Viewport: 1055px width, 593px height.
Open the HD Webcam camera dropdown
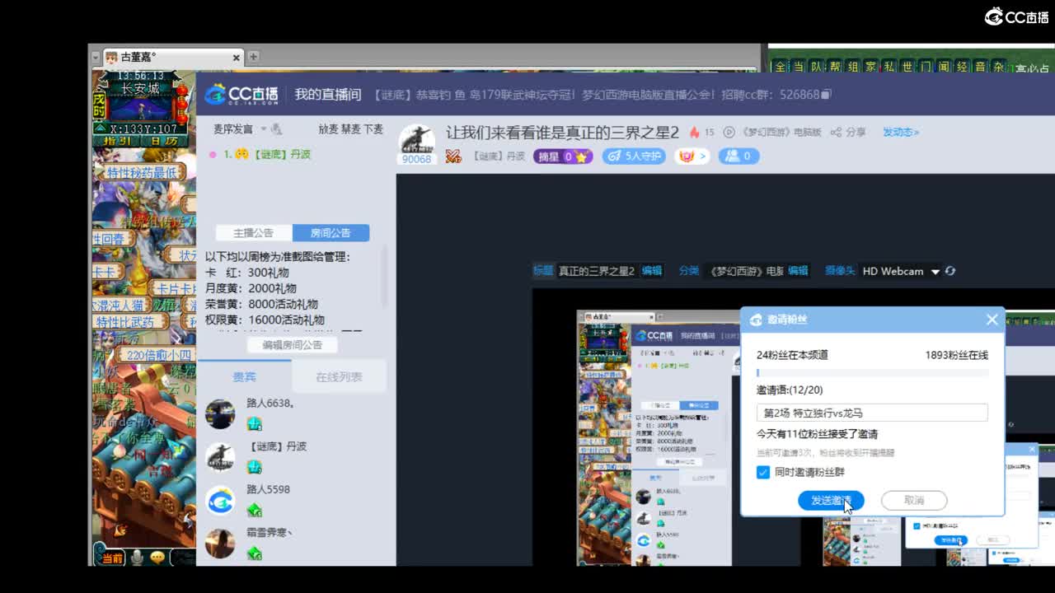coord(935,272)
